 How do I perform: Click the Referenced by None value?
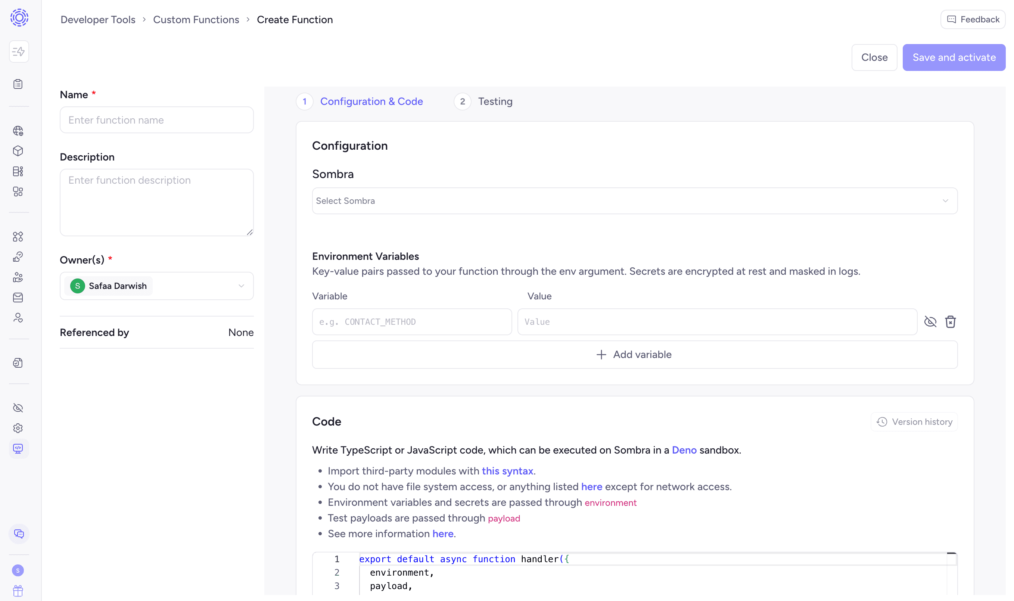click(x=241, y=332)
